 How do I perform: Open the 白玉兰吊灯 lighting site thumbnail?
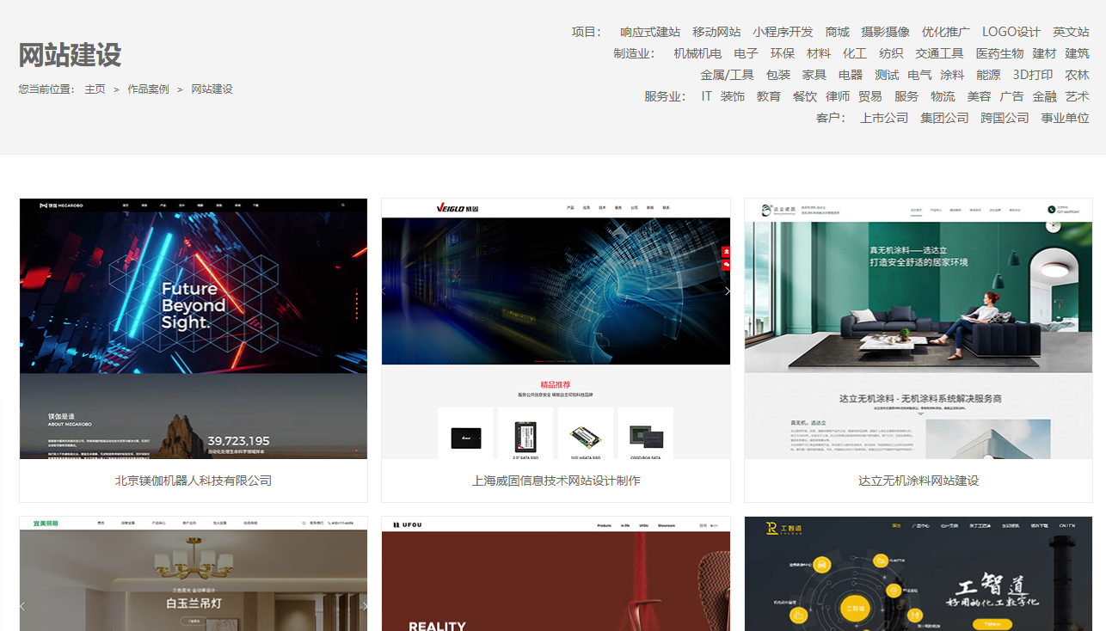click(194, 574)
